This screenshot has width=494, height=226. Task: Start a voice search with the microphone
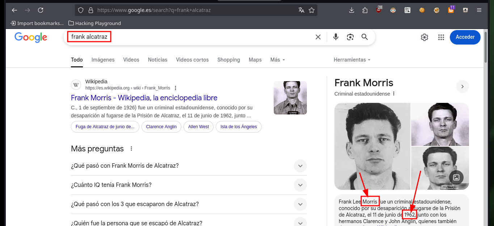tap(336, 37)
